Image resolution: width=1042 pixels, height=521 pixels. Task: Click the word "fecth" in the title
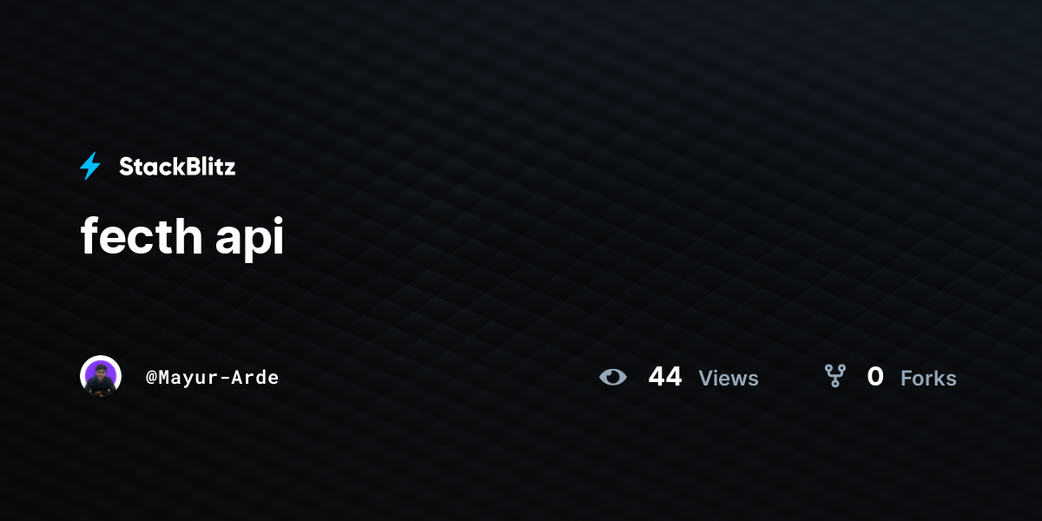click(129, 235)
